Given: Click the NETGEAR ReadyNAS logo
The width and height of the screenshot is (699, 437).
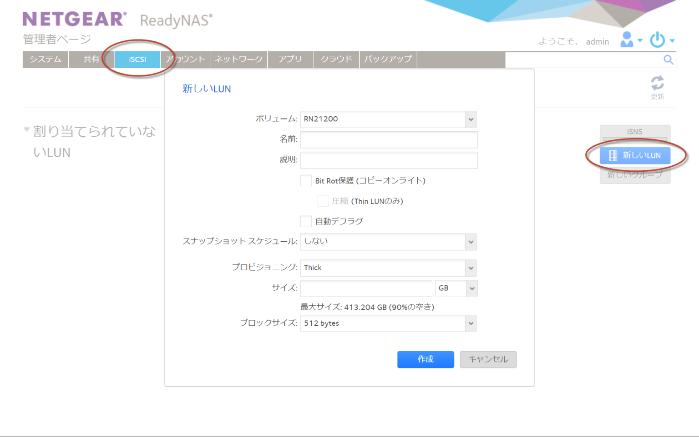Looking at the screenshot, I should pyautogui.click(x=73, y=18).
